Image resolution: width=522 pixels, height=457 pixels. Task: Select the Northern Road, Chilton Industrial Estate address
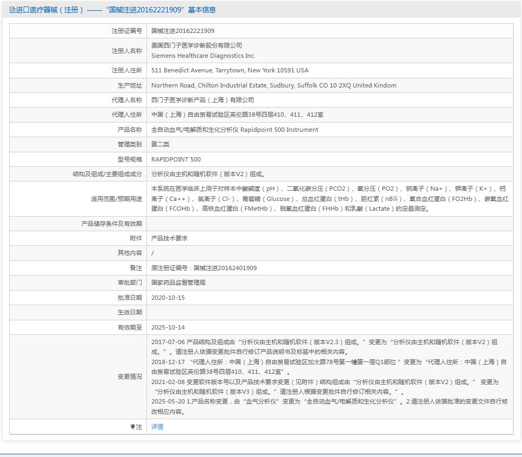273,85
